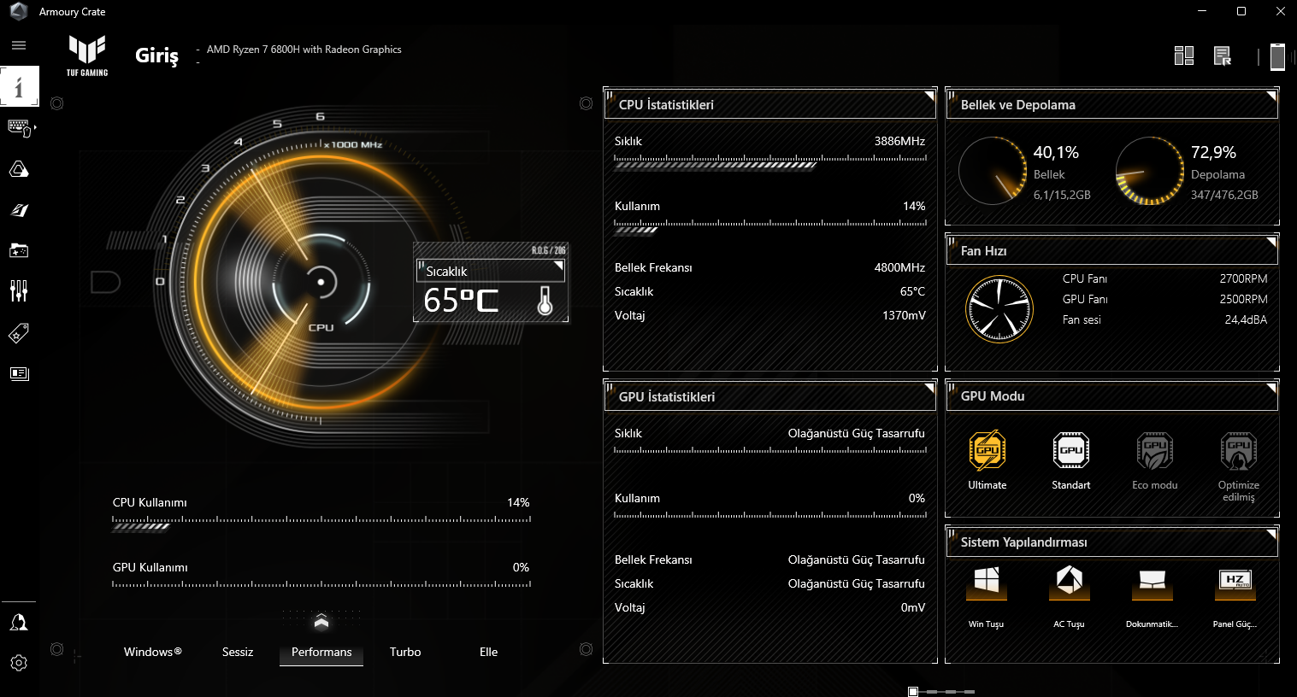Click the TUF Gaming logo
The height and width of the screenshot is (697, 1297).
[x=87, y=56]
